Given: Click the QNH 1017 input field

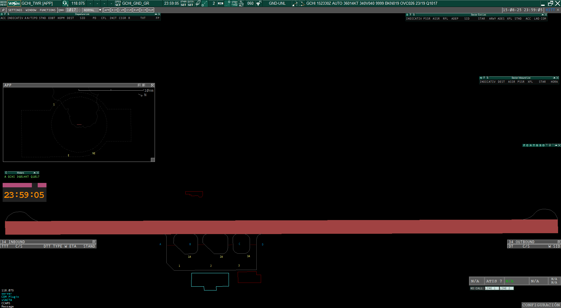Looking at the screenshot, I should pos(72,10).
